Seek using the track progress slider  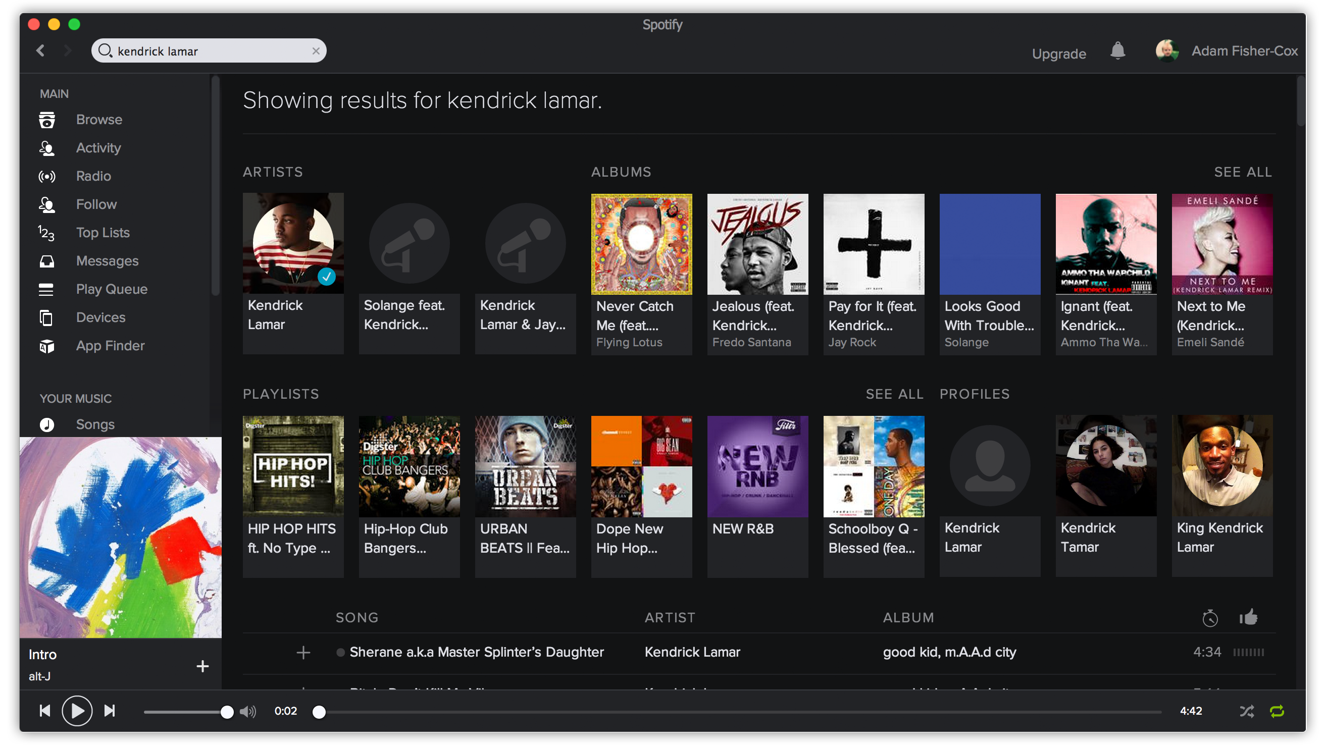click(737, 712)
